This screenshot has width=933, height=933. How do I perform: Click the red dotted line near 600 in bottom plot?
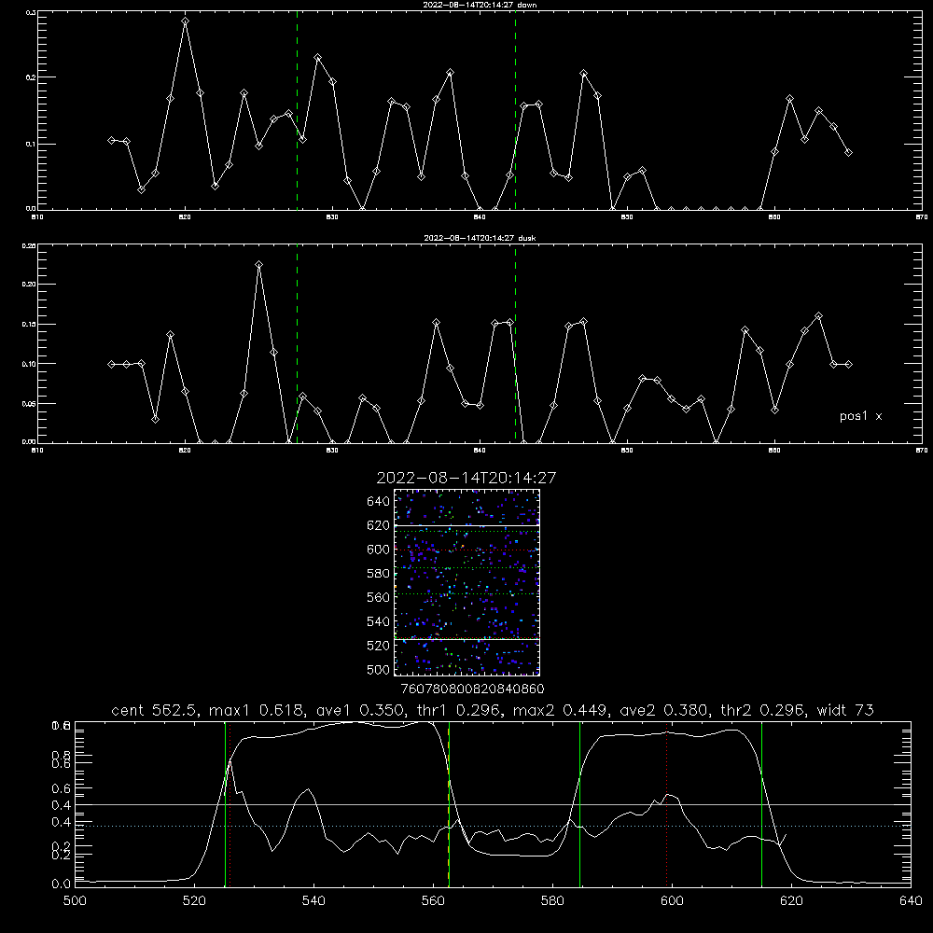pos(666,803)
